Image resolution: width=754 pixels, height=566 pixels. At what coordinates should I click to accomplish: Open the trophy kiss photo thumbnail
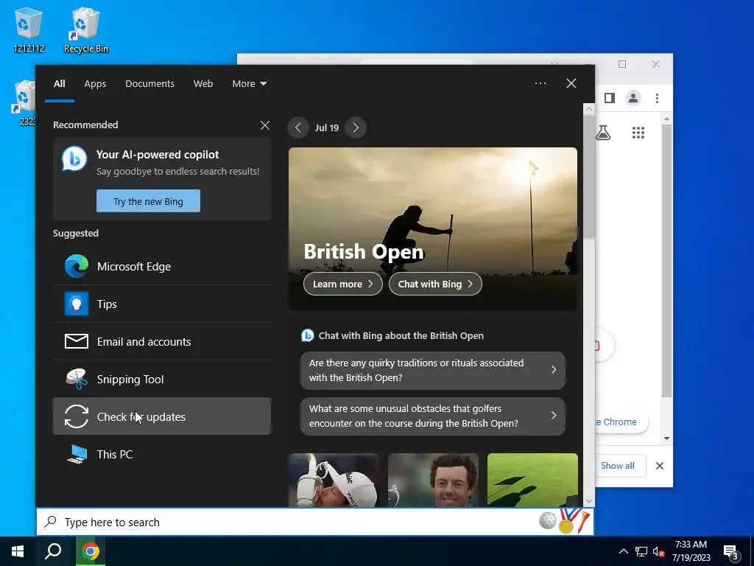[334, 480]
